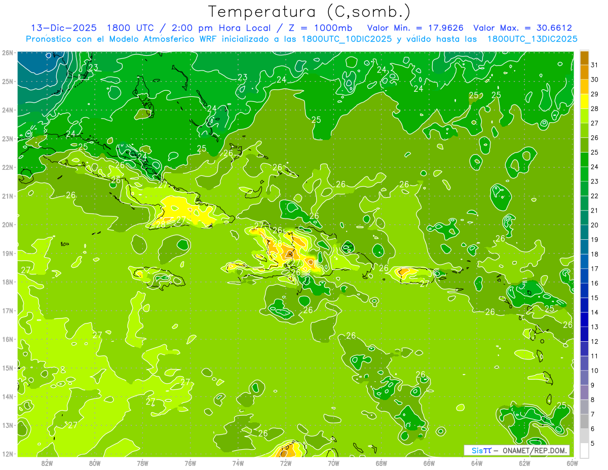Click the 72W longitude axis label

(286, 463)
